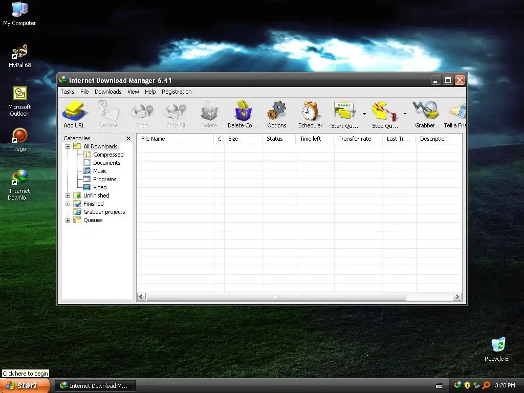Click the horizontal scrollbar thumb
Screen dimensions: 524x393
click(x=277, y=297)
